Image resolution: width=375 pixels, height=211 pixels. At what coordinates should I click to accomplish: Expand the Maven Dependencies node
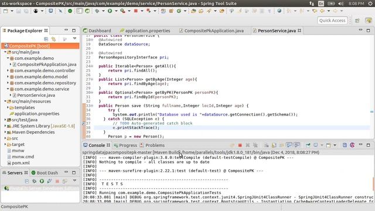coord(5,132)
